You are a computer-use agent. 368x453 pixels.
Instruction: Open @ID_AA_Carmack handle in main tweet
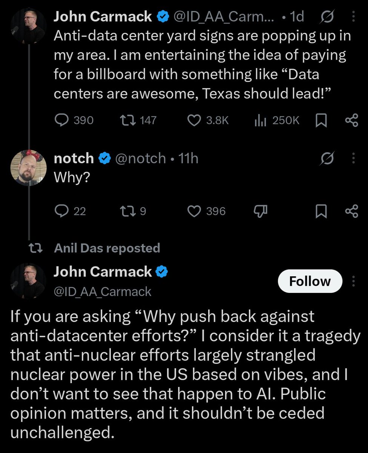[x=102, y=291]
